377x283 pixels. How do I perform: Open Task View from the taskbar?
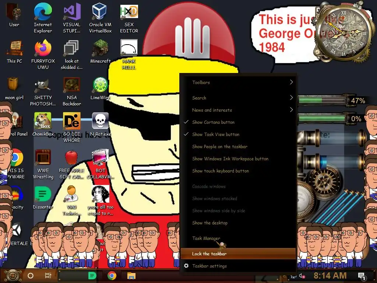tap(48, 276)
